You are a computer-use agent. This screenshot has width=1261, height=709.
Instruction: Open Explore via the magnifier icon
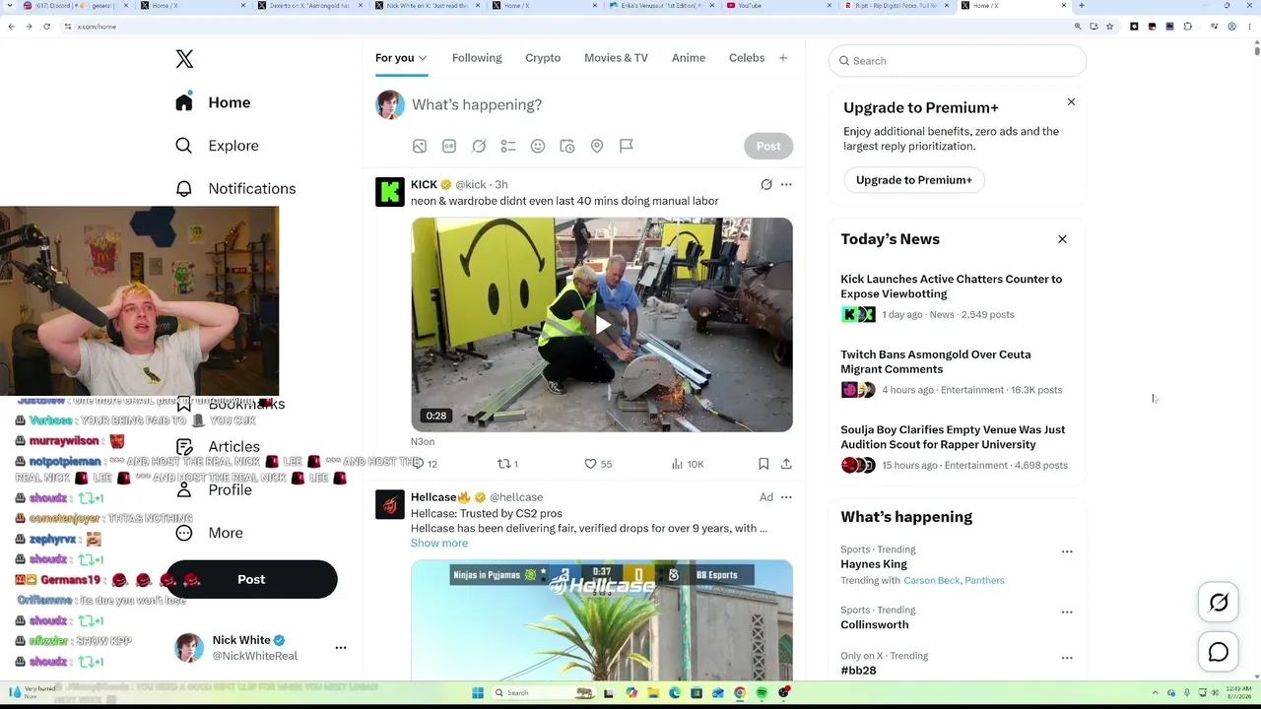click(x=184, y=146)
